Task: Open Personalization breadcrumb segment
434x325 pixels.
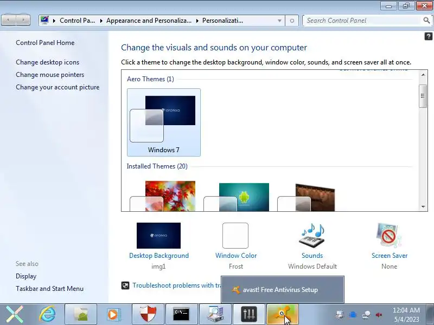Action: point(222,21)
